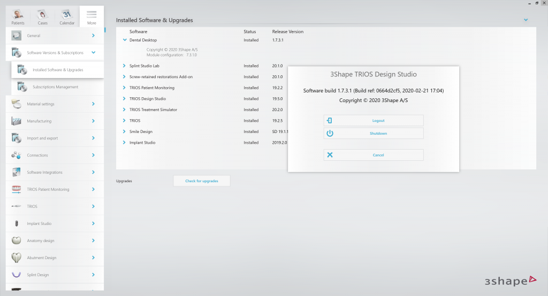Collapse the Dental Desktop row
Image resolution: width=548 pixels, height=296 pixels.
point(125,40)
